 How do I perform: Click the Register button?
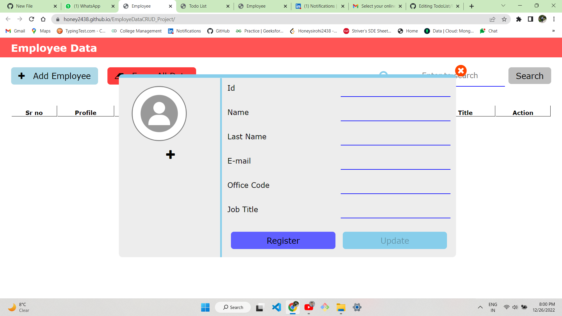[x=283, y=241]
